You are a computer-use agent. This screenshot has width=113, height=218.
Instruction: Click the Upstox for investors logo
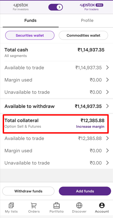(x=21, y=7)
